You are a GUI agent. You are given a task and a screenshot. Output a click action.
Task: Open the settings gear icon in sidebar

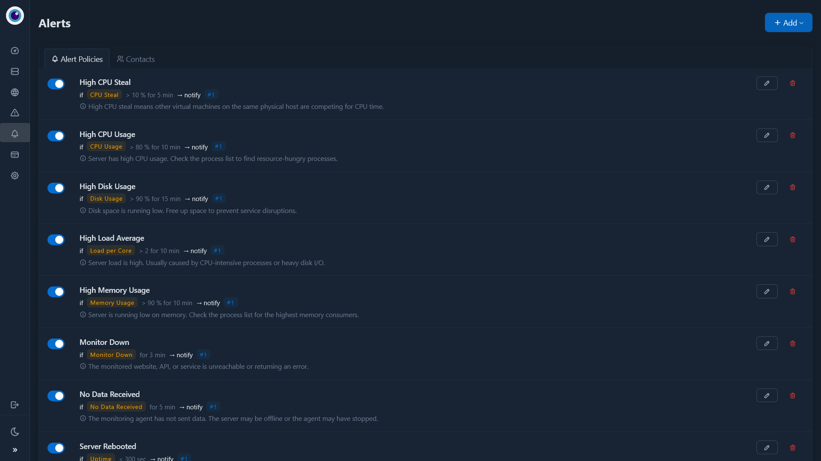(x=15, y=175)
